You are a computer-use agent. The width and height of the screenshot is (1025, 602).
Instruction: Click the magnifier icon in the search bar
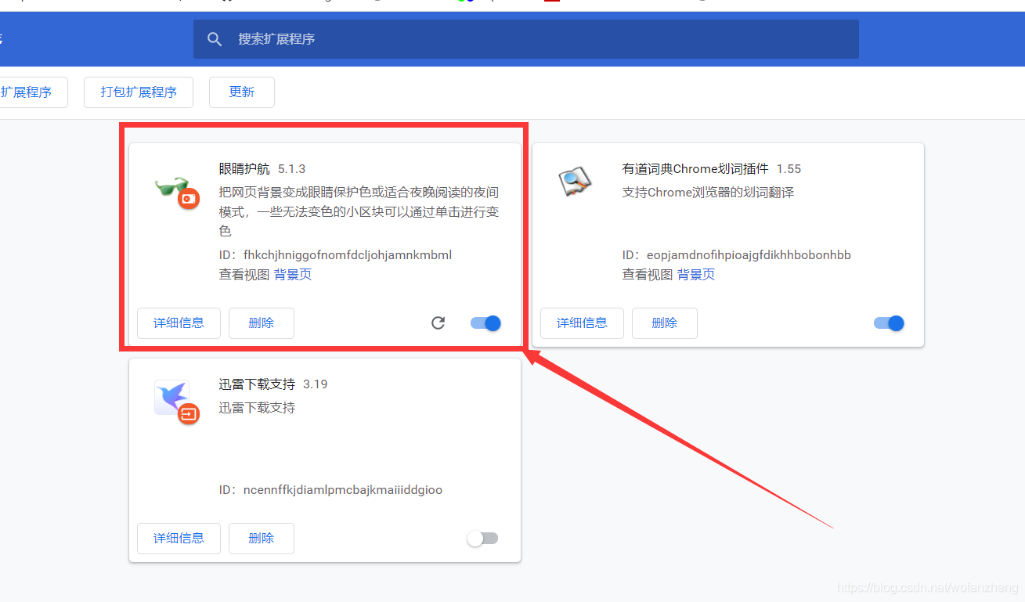[x=215, y=38]
